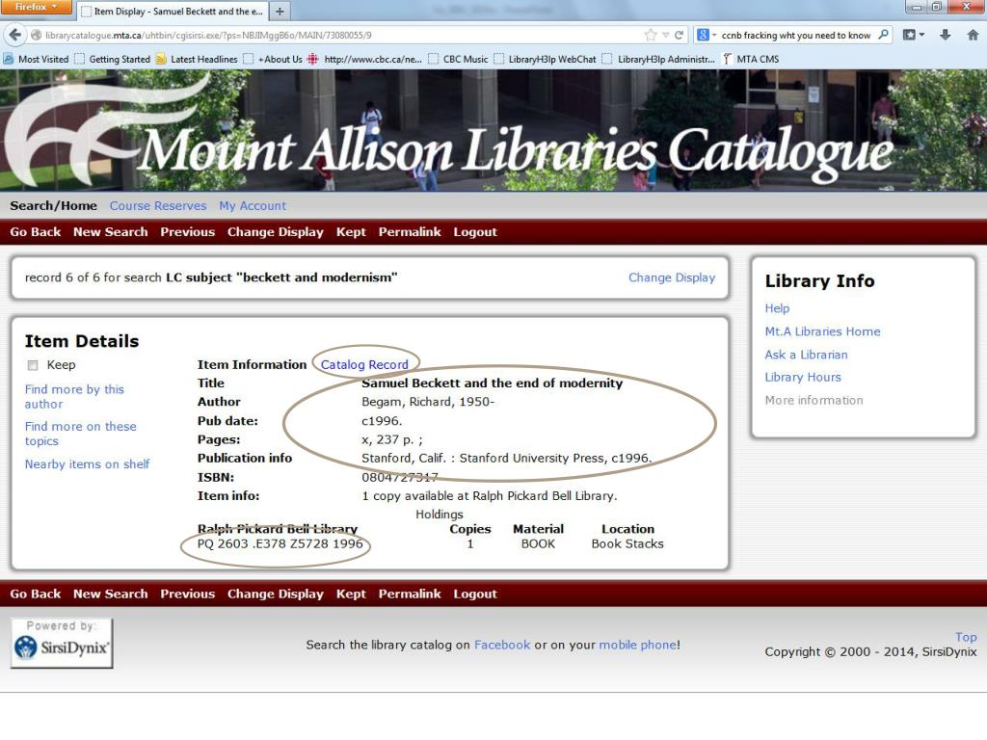This screenshot has height=740, width=987.
Task: Open the Firefox application menu
Action: click(37, 7)
